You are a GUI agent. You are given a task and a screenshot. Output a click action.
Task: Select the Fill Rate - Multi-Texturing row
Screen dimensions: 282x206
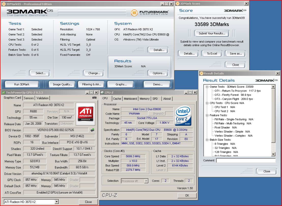[233, 123]
